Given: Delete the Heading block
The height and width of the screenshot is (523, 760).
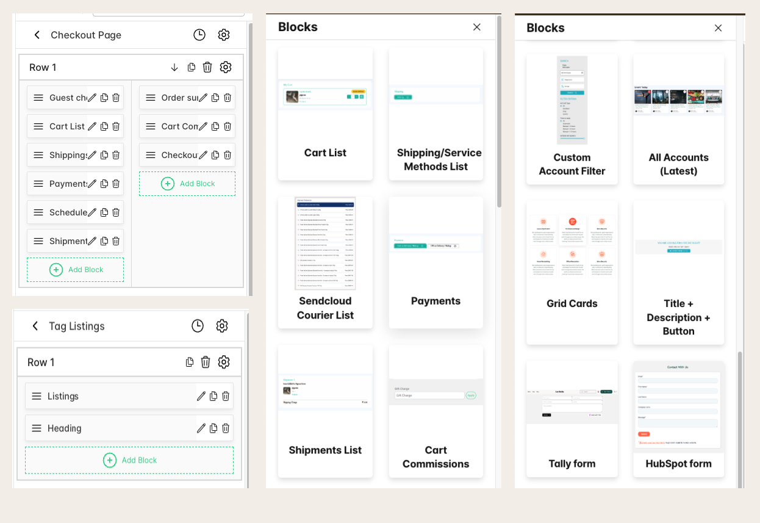Looking at the screenshot, I should click(226, 428).
